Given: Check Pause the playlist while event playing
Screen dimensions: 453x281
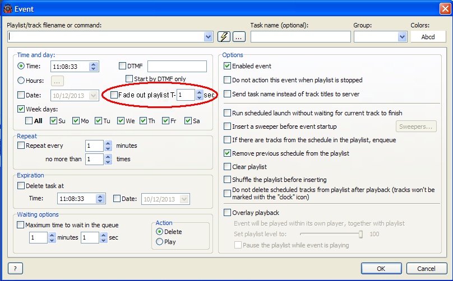Looking at the screenshot, I should [x=238, y=245].
